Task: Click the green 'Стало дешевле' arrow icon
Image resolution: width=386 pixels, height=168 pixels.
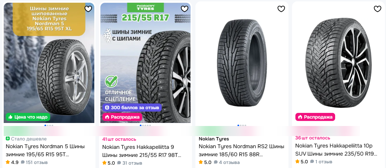Action: pyautogui.click(x=8, y=138)
